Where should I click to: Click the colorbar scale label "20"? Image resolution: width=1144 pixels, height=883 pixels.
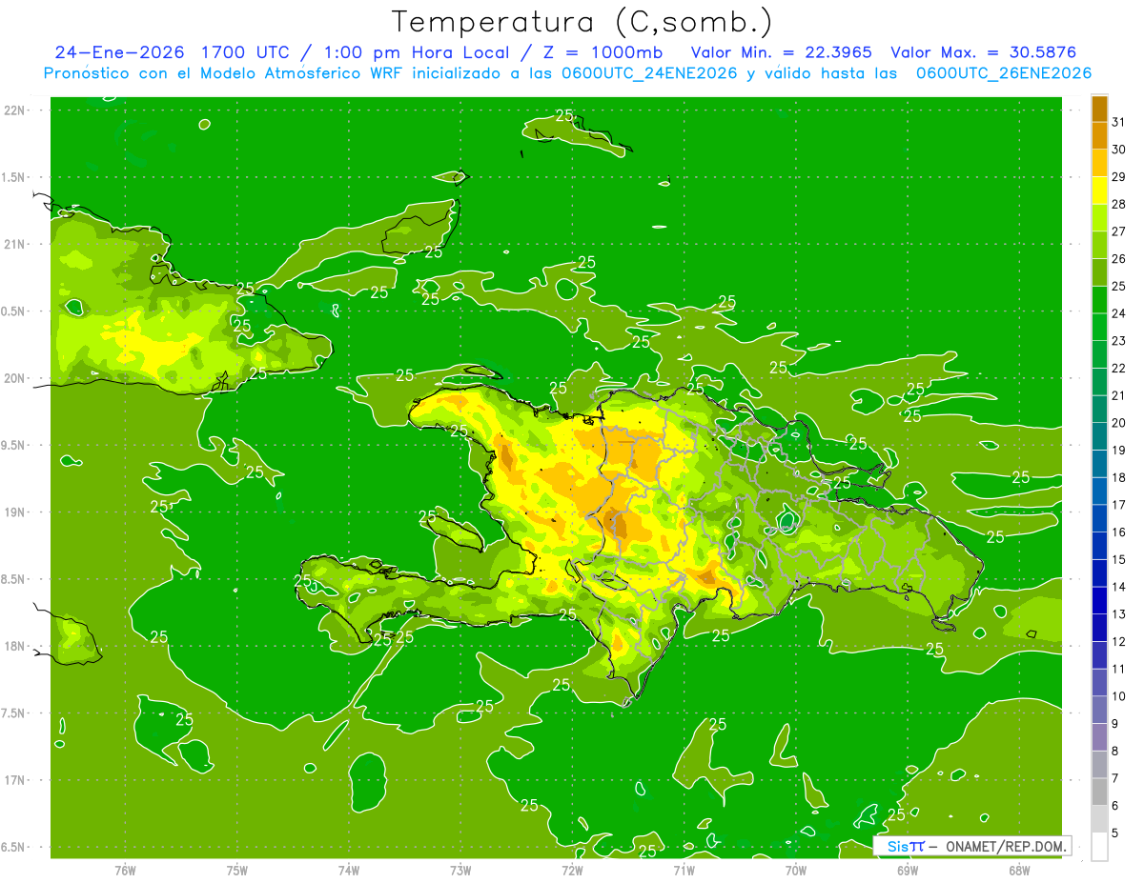click(x=1119, y=423)
